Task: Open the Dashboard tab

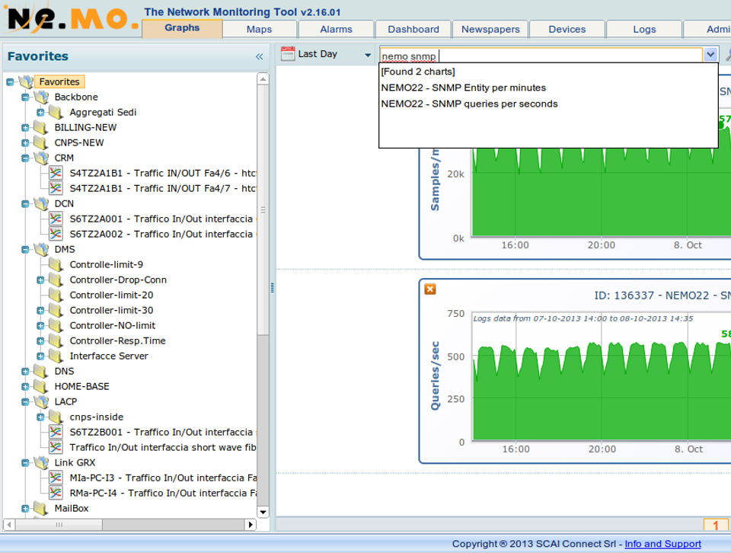Action: [413, 29]
